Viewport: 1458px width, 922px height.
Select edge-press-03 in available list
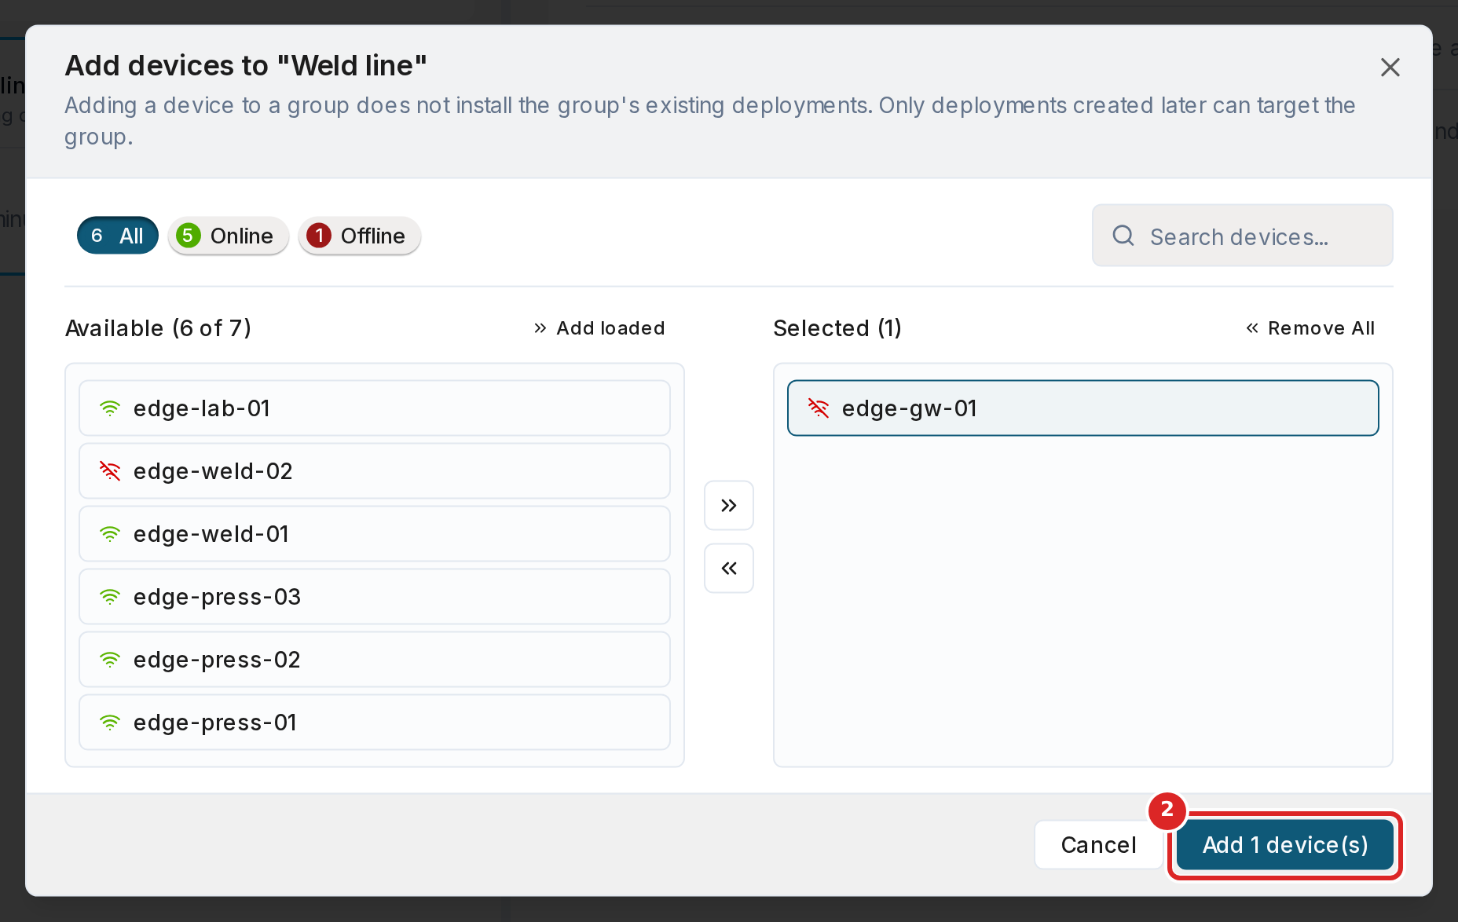pos(375,597)
